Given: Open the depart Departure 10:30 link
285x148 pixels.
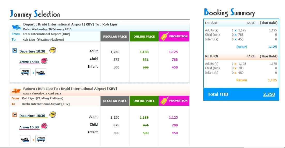Looking at the screenshot, I should 32,51.
